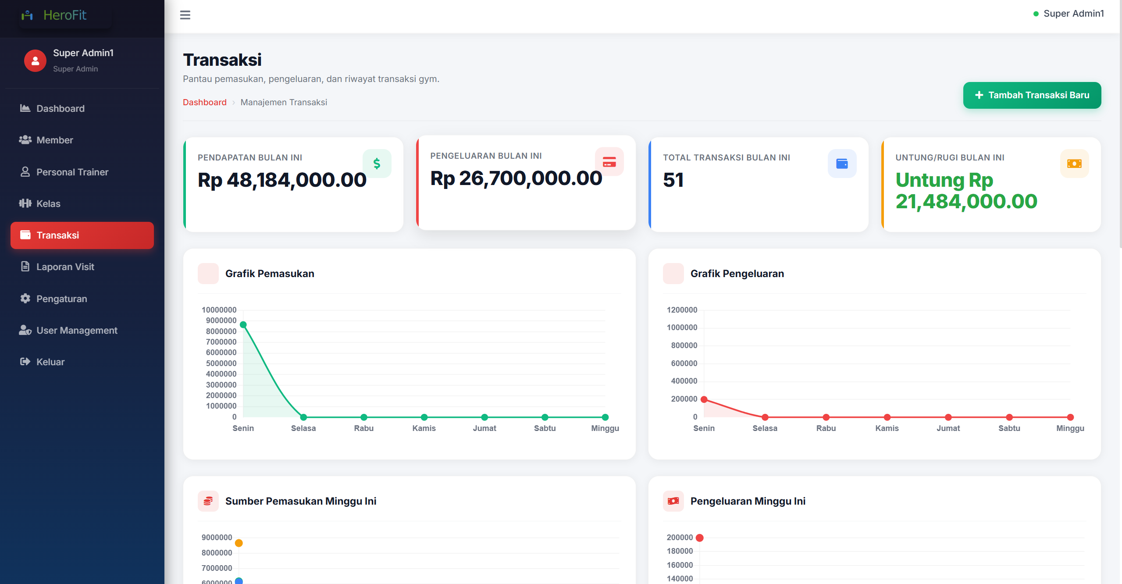Click the HeroFit dumbbell logo icon
This screenshot has height=584, width=1122.
pos(27,15)
